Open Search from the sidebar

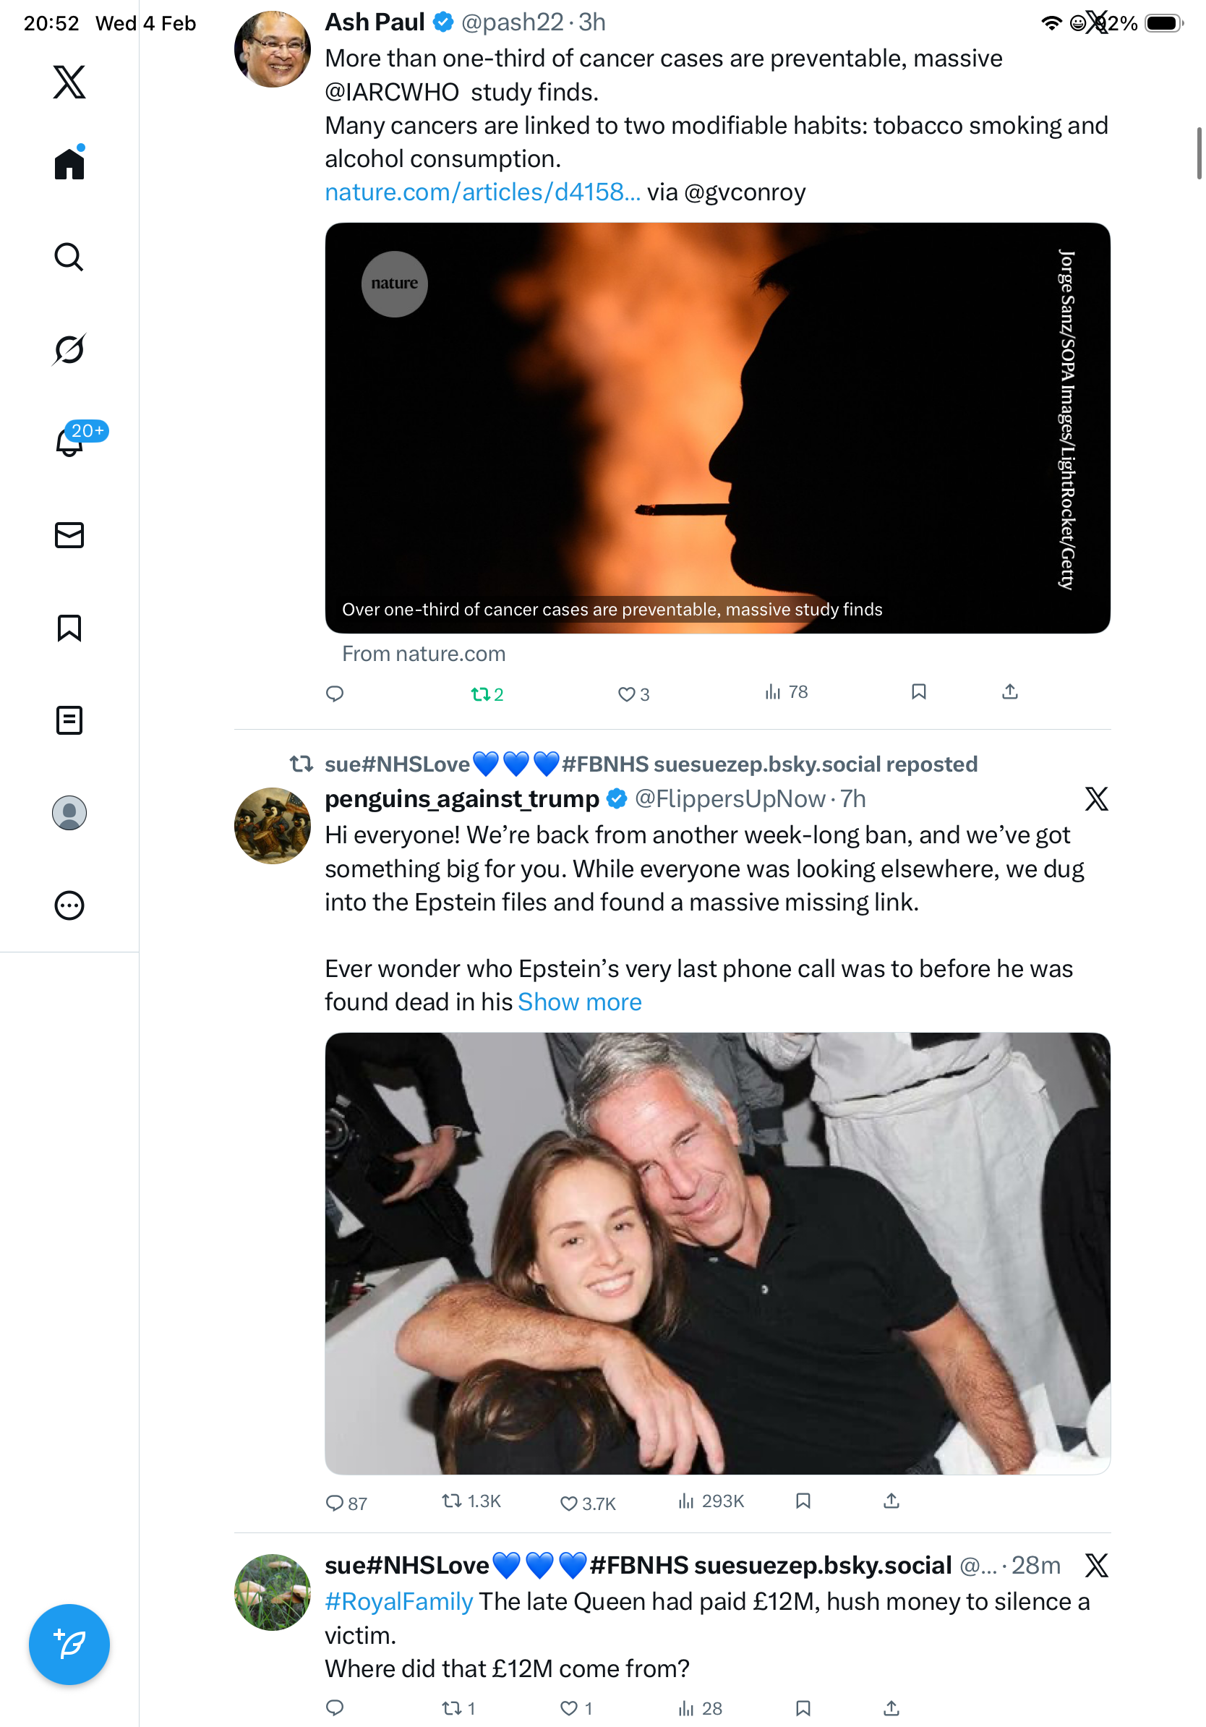click(x=69, y=257)
